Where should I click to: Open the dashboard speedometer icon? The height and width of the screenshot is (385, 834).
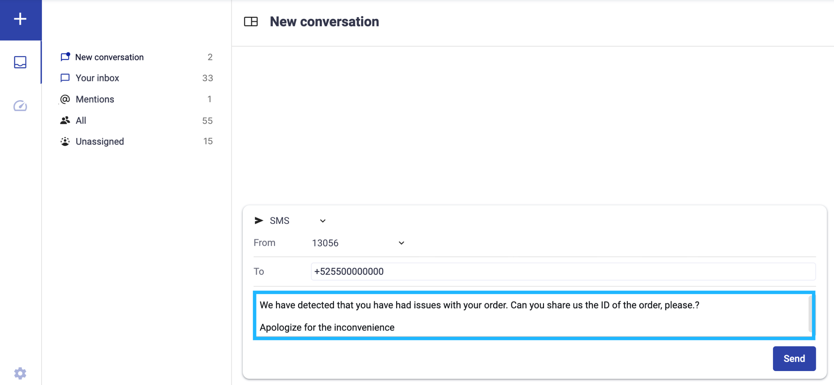coord(20,105)
